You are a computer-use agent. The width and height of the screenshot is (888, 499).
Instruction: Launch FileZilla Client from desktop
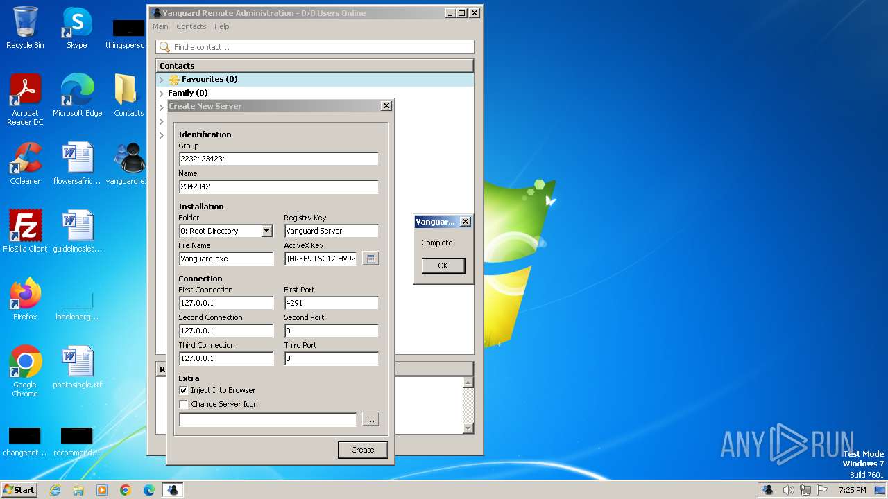point(25,231)
